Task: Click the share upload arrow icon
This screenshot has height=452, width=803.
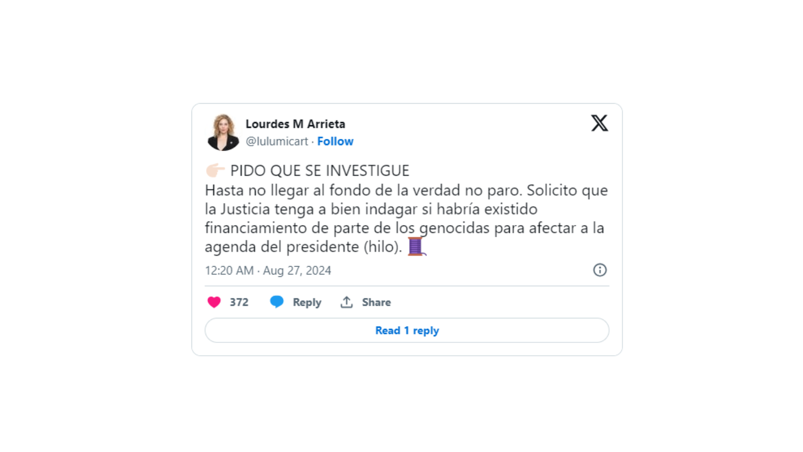Action: click(347, 302)
